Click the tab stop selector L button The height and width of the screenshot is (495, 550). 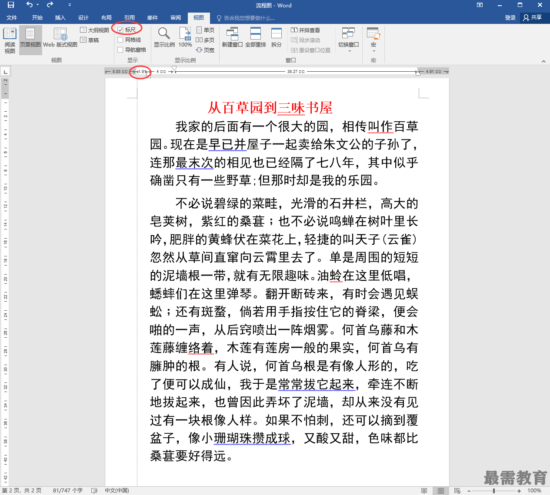pos(5,72)
